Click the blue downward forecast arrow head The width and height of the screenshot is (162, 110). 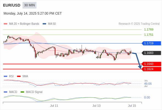coord(140,67)
